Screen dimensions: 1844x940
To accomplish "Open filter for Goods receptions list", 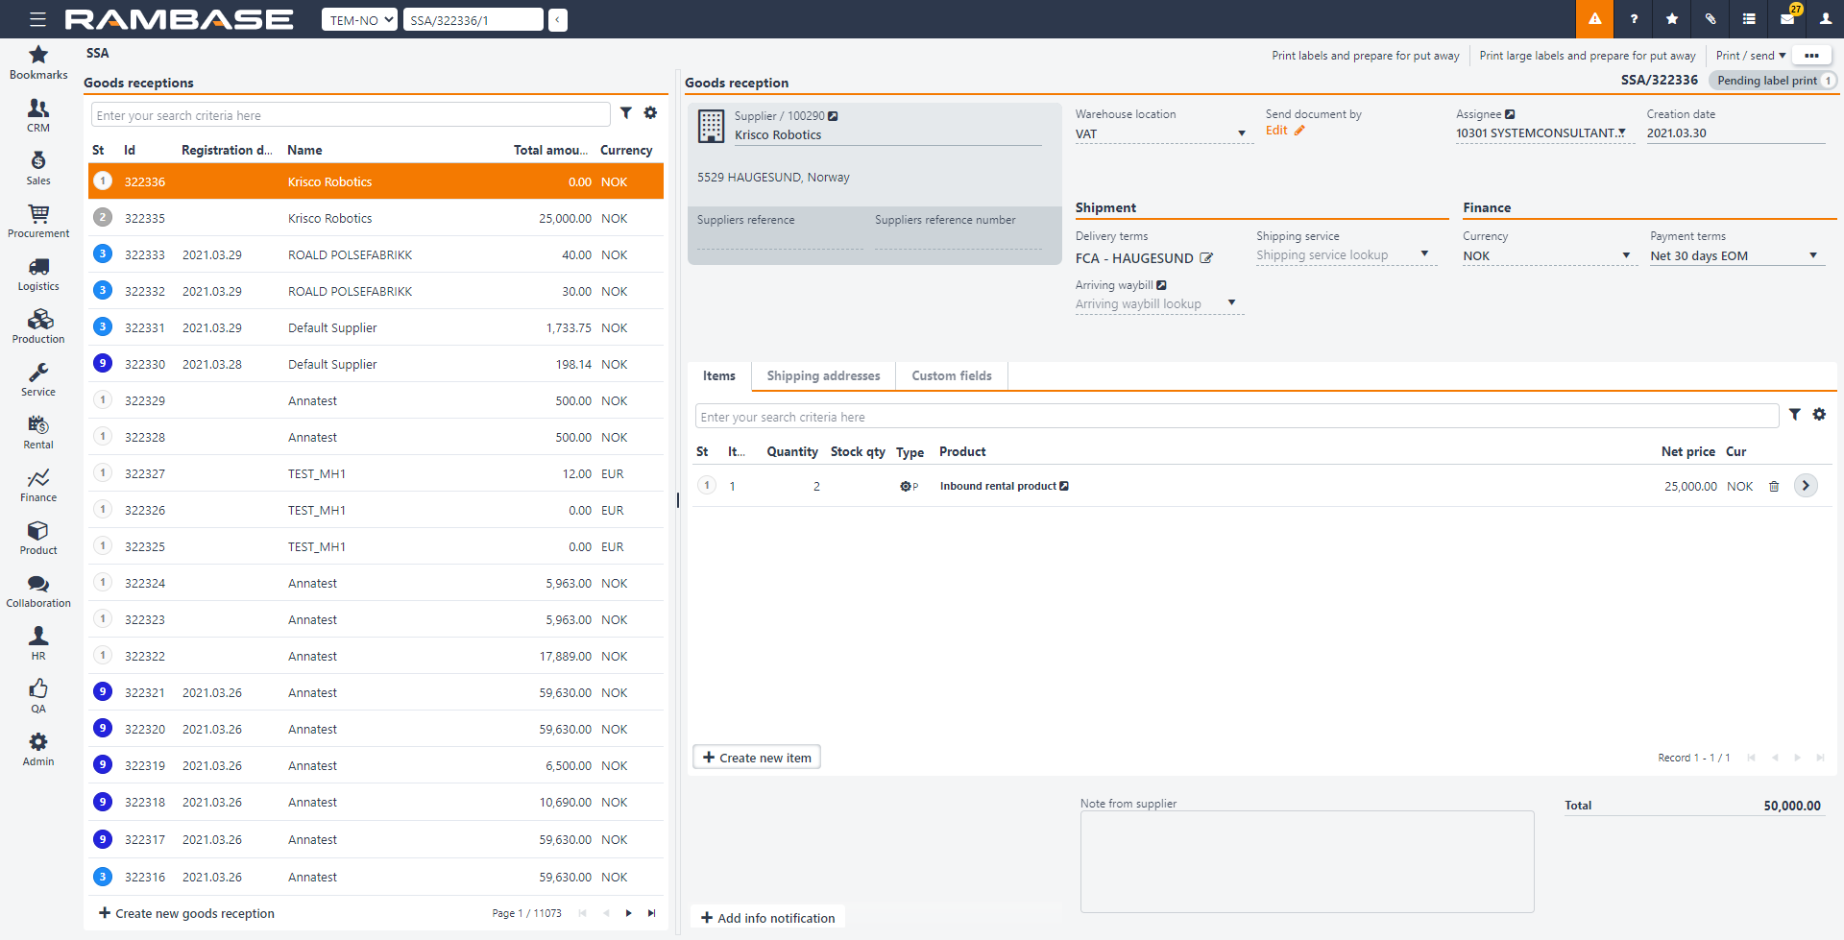I will pyautogui.click(x=626, y=113).
